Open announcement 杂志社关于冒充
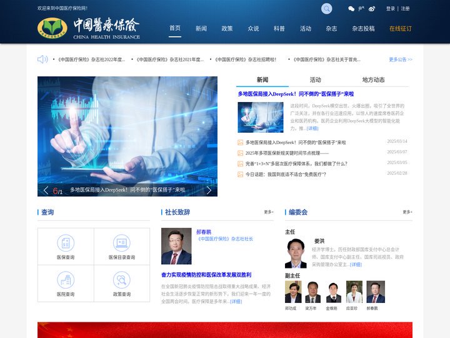Screen dimensions: 450x338 tap(327, 60)
